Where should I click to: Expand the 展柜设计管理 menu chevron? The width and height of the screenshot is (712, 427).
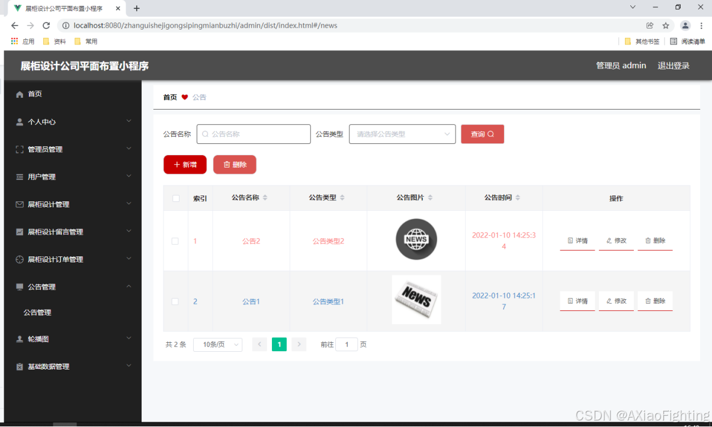[x=129, y=203]
